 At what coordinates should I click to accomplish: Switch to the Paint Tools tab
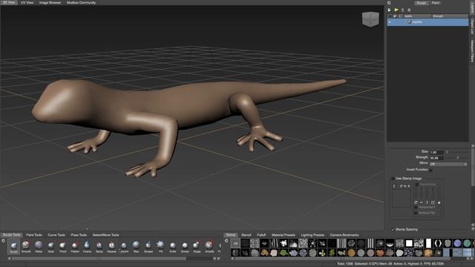point(34,235)
